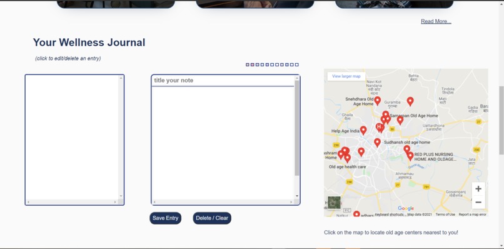Pick the last white color square
Image resolution: width=504 pixels, height=249 pixels.
tap(296, 64)
